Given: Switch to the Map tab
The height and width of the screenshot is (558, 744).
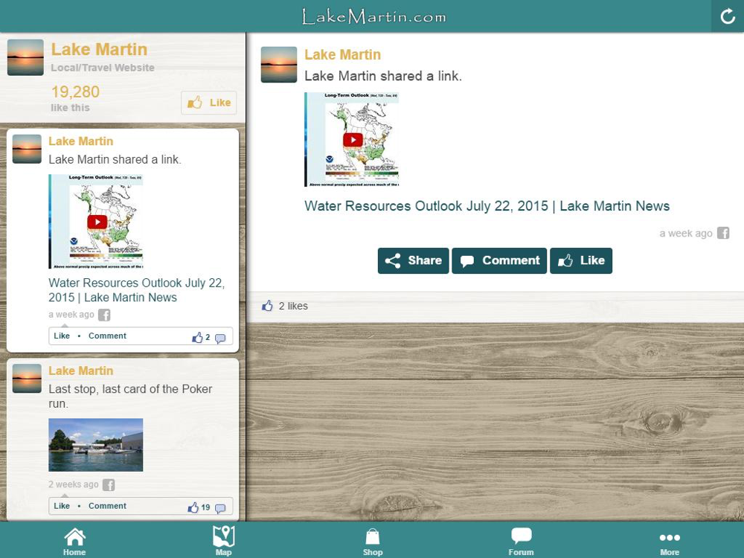Looking at the screenshot, I should (223, 542).
